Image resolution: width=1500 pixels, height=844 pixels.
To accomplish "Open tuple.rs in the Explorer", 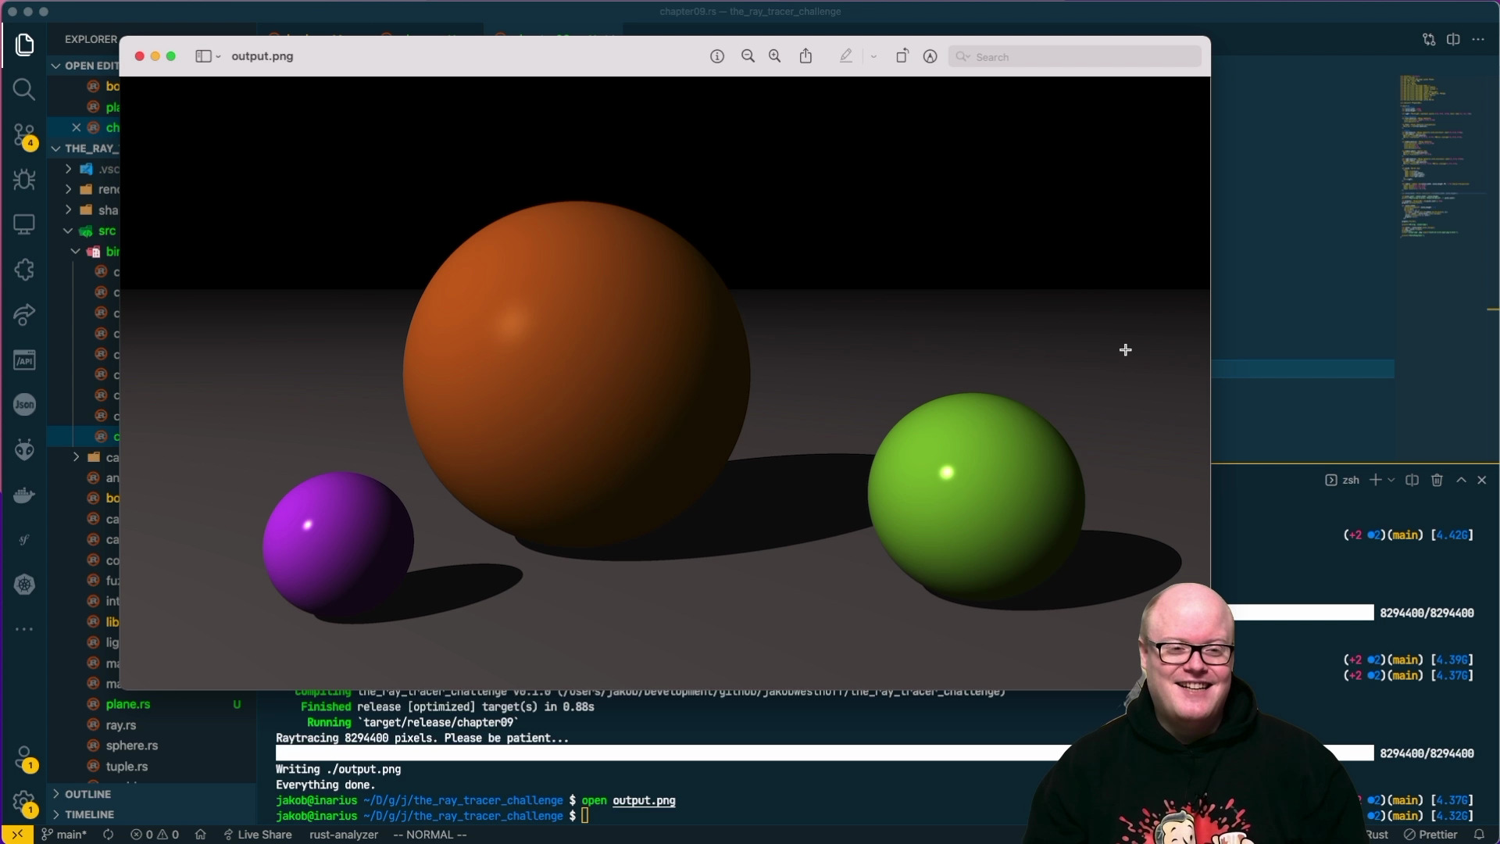I will [x=127, y=767].
